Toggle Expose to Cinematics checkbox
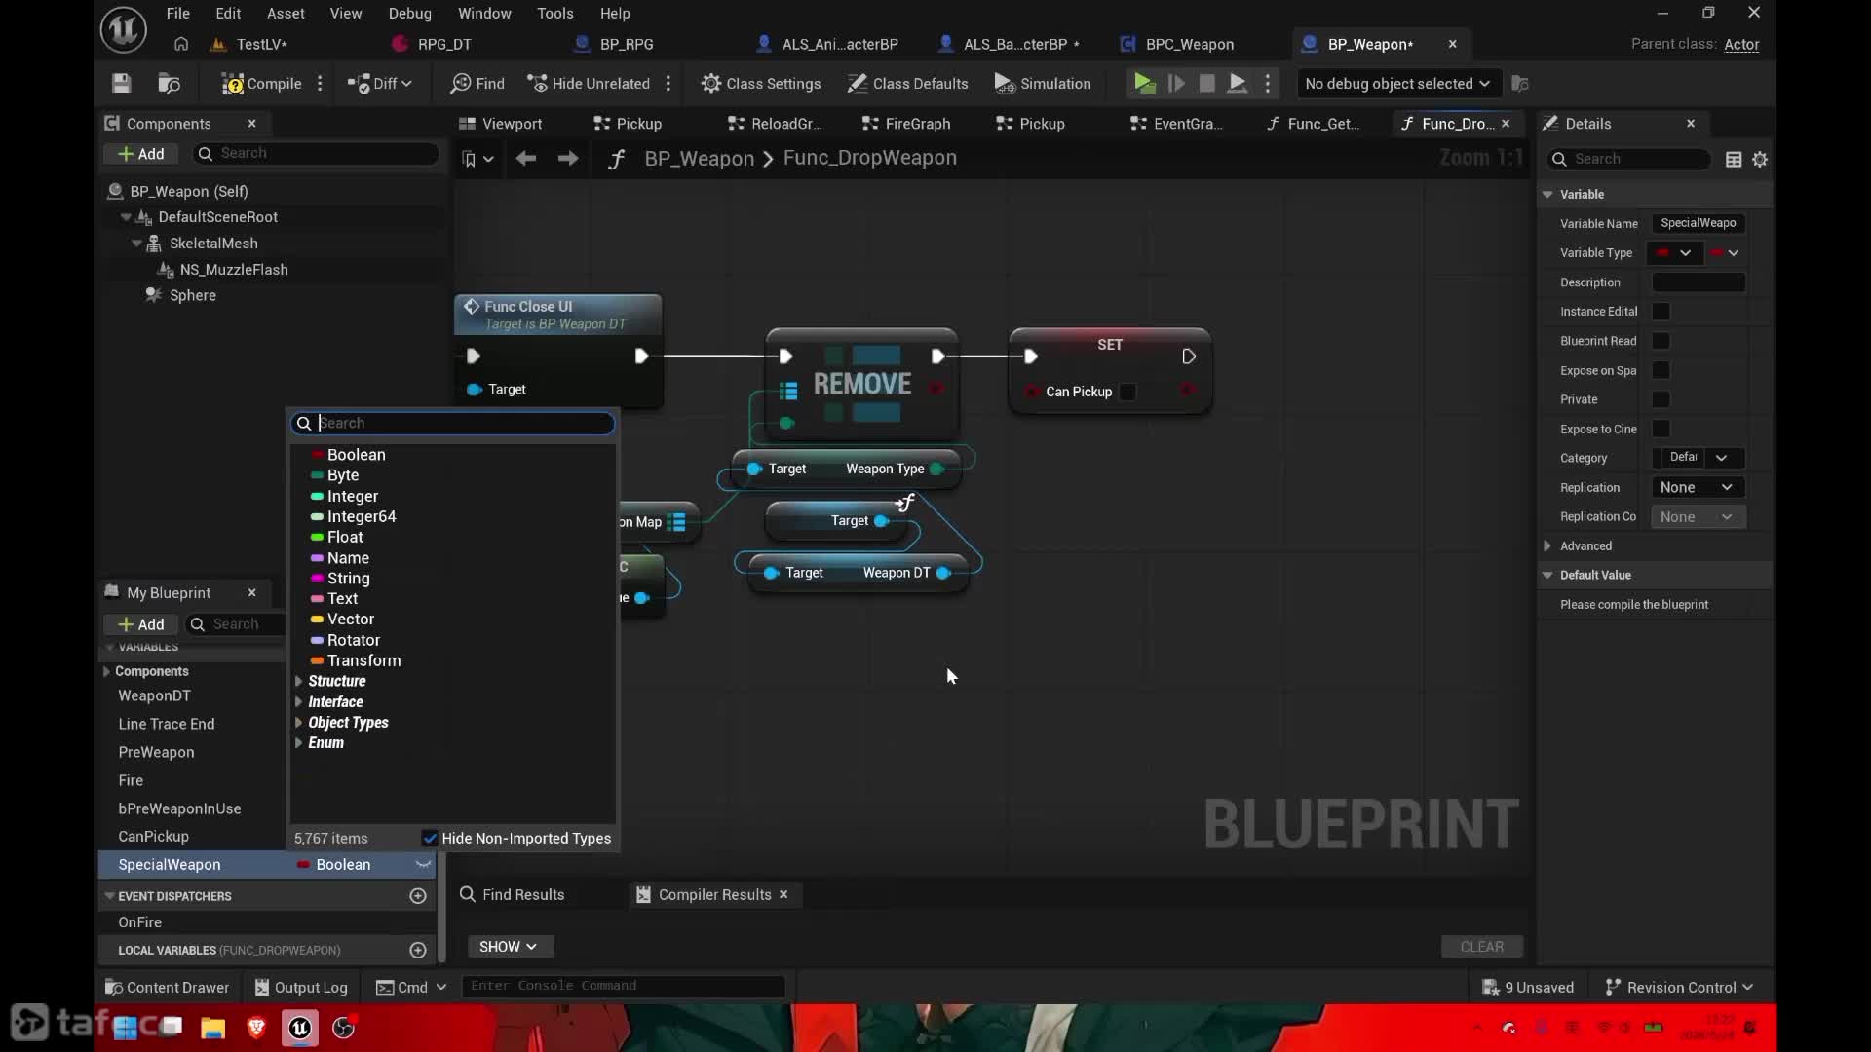The height and width of the screenshot is (1052, 1871). point(1661,429)
